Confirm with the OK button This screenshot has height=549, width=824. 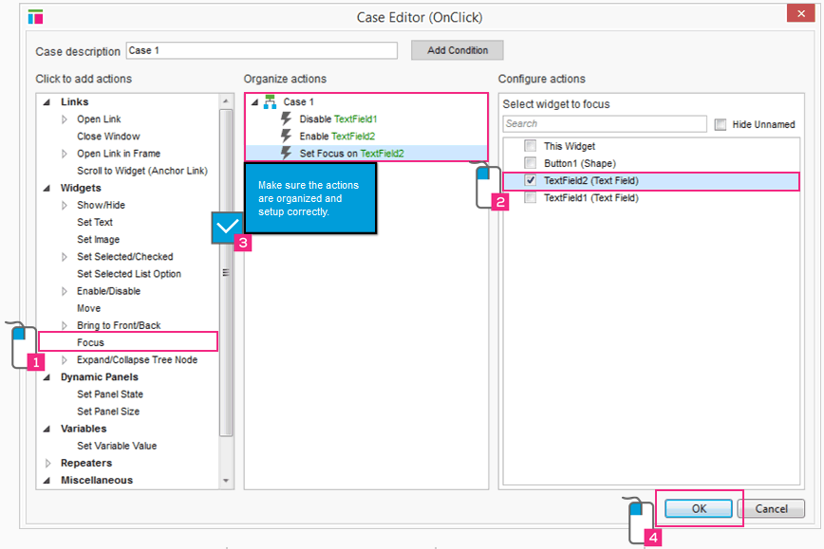pos(699,508)
